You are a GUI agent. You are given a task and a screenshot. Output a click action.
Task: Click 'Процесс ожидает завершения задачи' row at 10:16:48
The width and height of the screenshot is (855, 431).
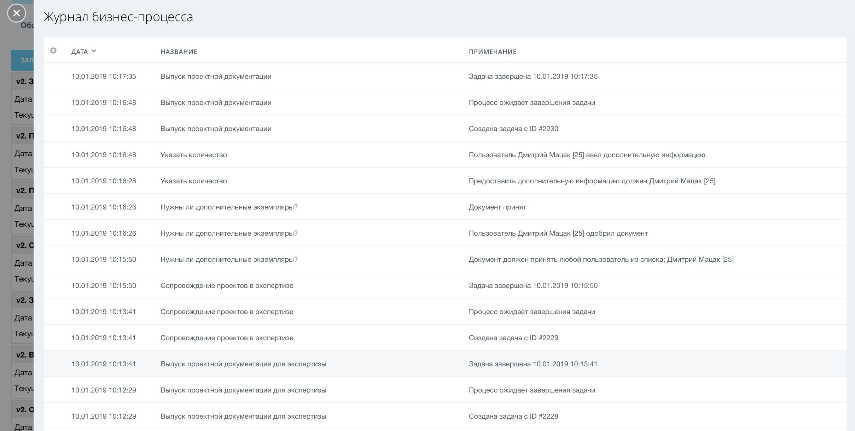coord(531,102)
